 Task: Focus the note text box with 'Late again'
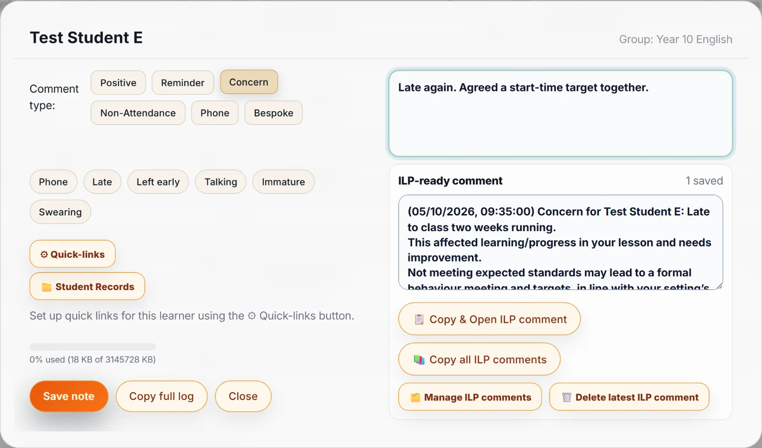point(561,113)
